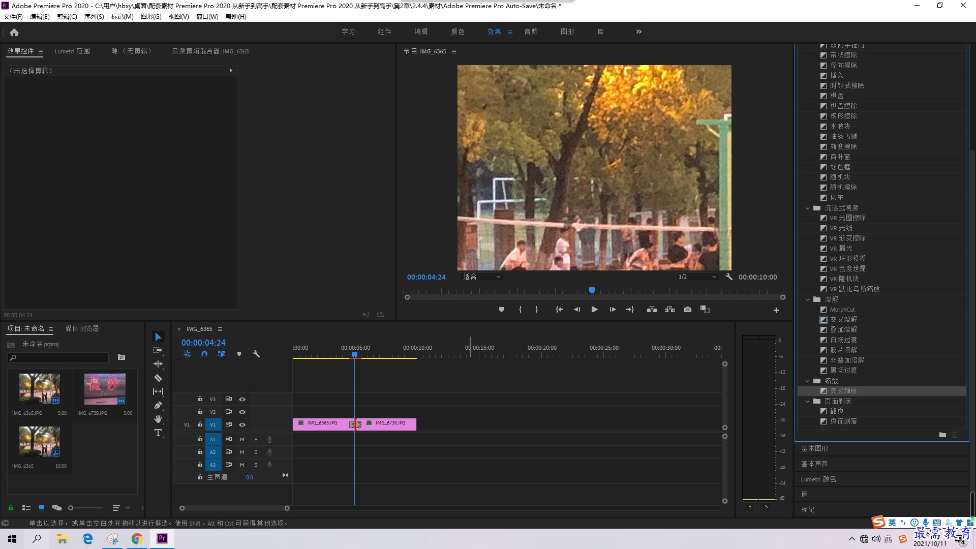
Task: Open the 文件(F) menu
Action: (x=13, y=17)
